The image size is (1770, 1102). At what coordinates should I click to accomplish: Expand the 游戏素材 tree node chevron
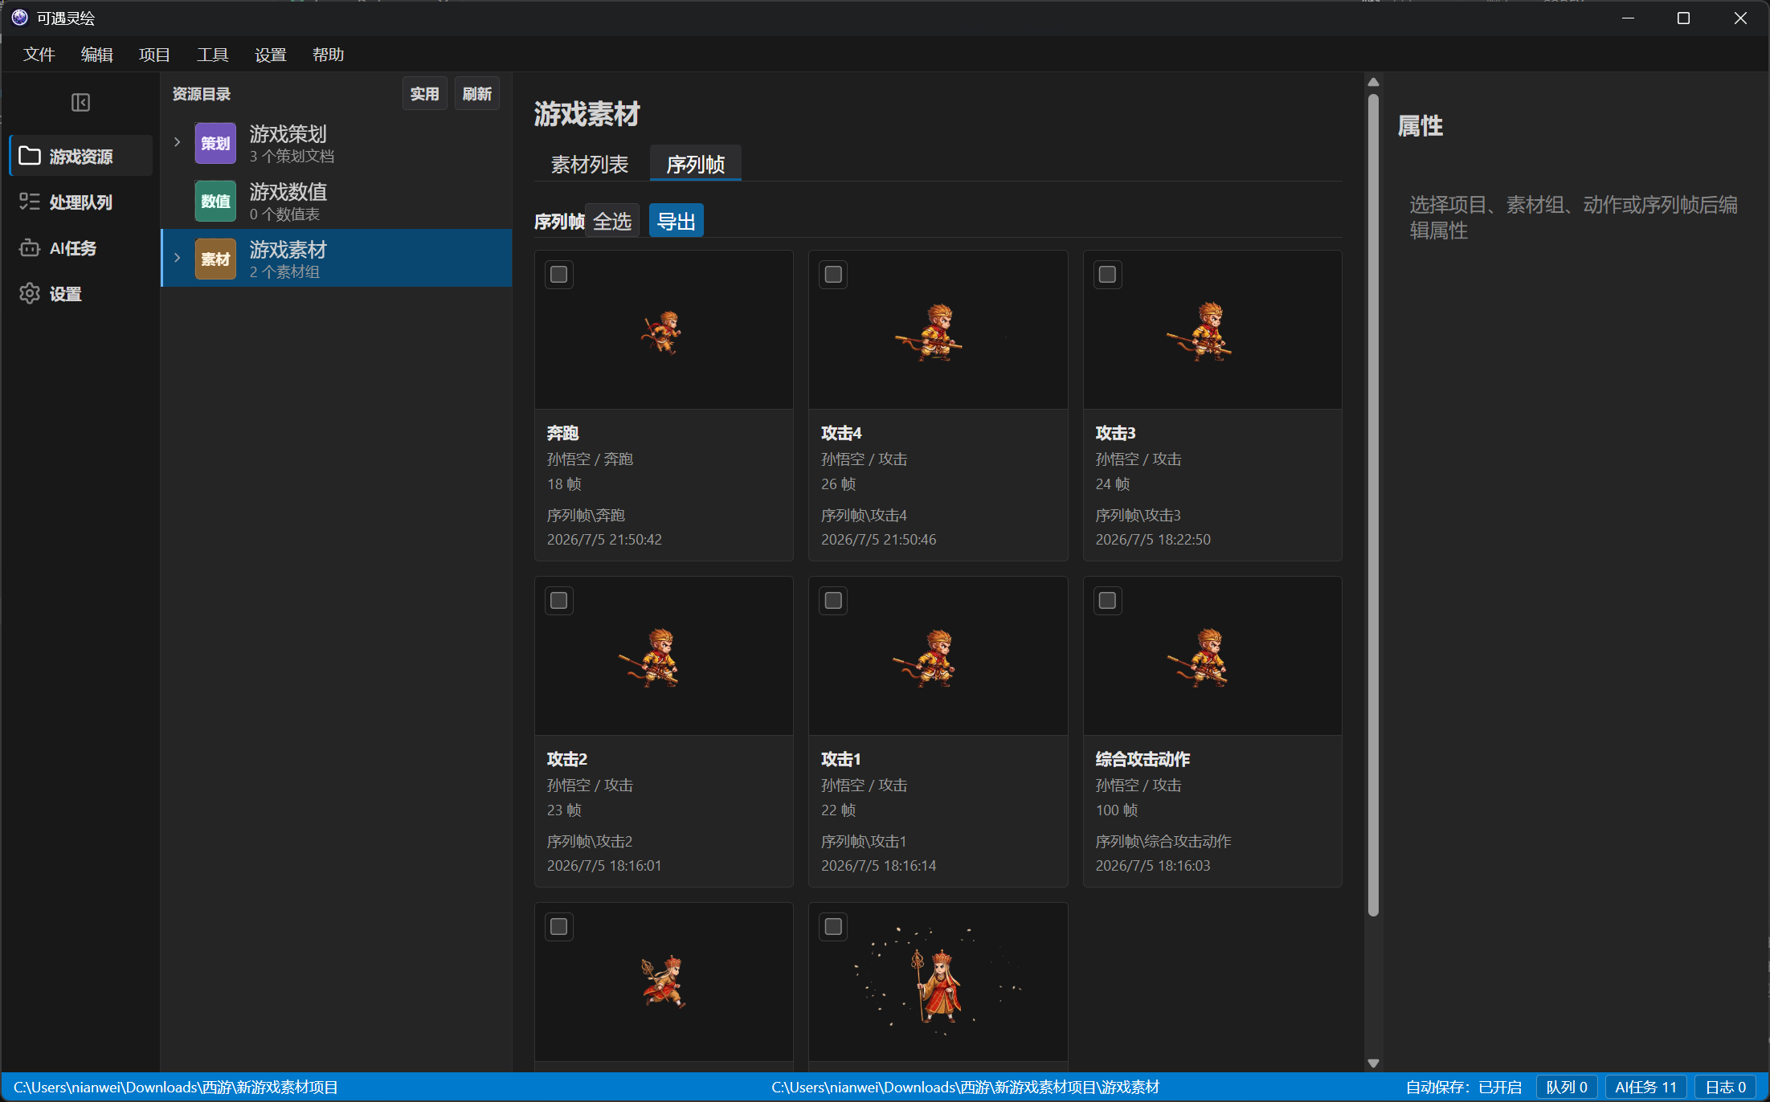point(178,258)
